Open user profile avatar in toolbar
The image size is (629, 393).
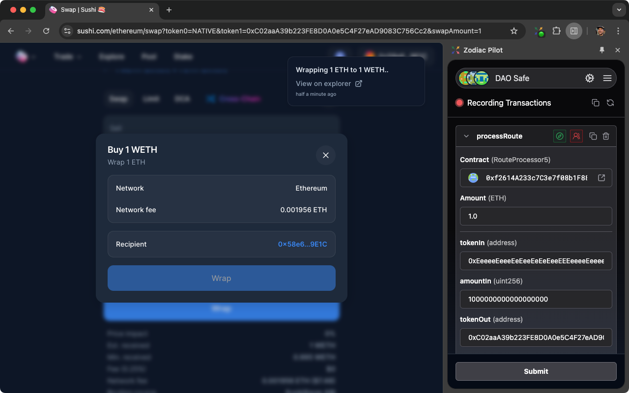600,31
